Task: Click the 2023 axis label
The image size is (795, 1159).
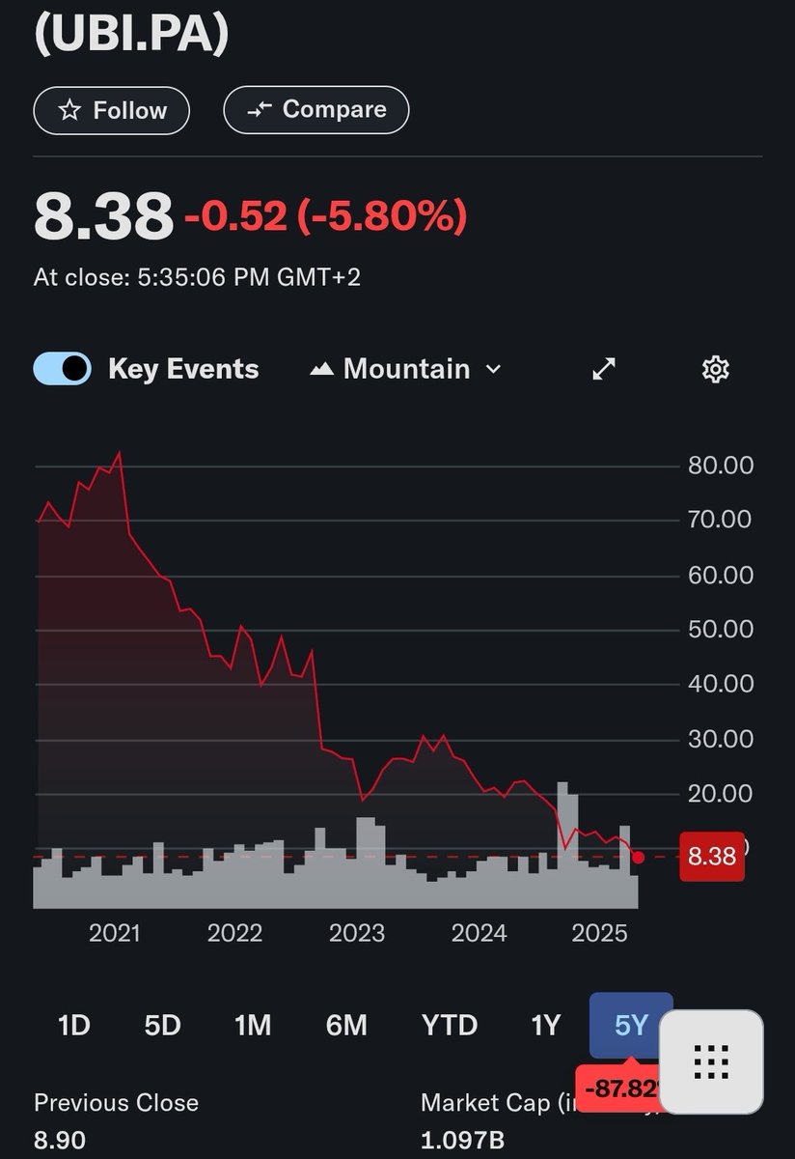Action: [x=357, y=933]
